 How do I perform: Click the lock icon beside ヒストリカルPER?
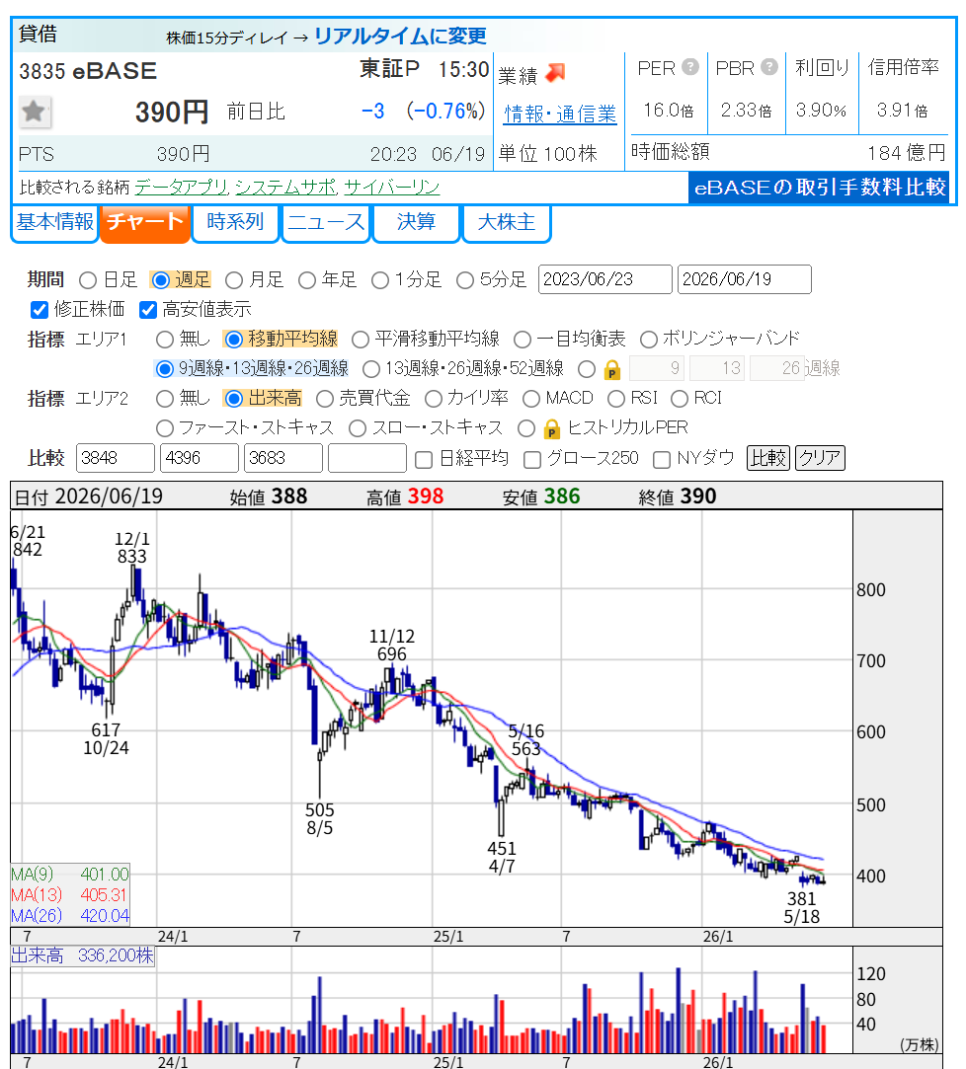tap(552, 428)
